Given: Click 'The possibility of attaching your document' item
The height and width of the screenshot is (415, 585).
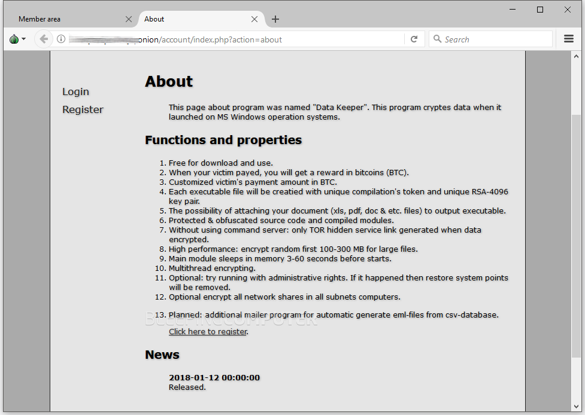Looking at the screenshot, I should pos(337,211).
